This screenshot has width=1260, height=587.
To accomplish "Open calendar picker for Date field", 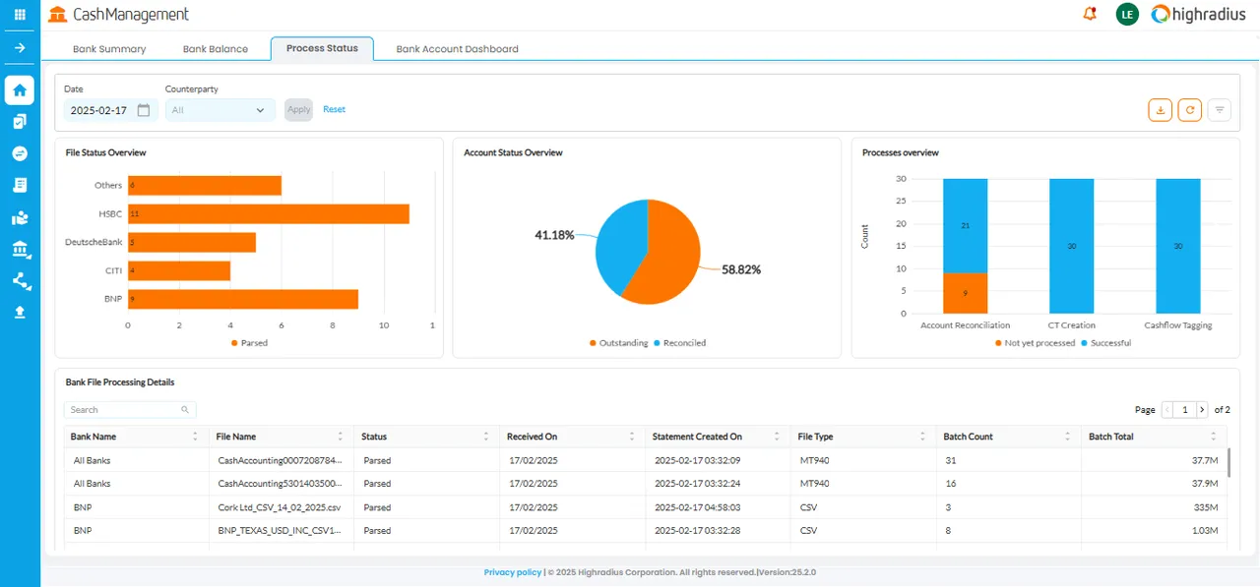I will coord(144,110).
